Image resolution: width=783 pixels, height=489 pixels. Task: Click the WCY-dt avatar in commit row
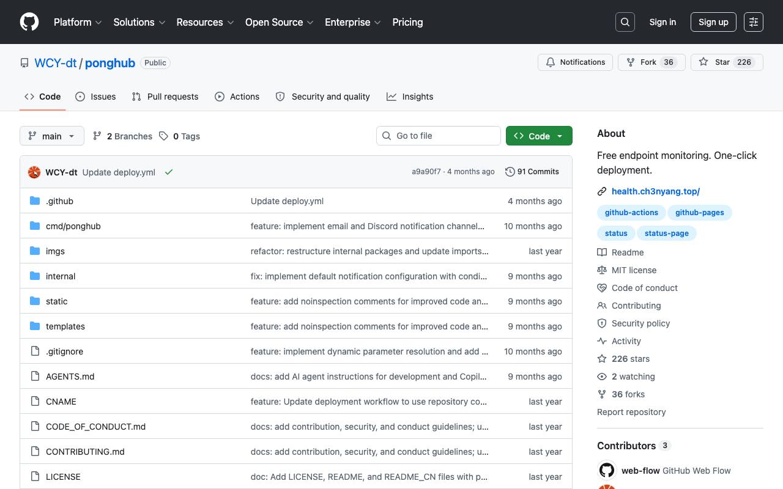34,172
